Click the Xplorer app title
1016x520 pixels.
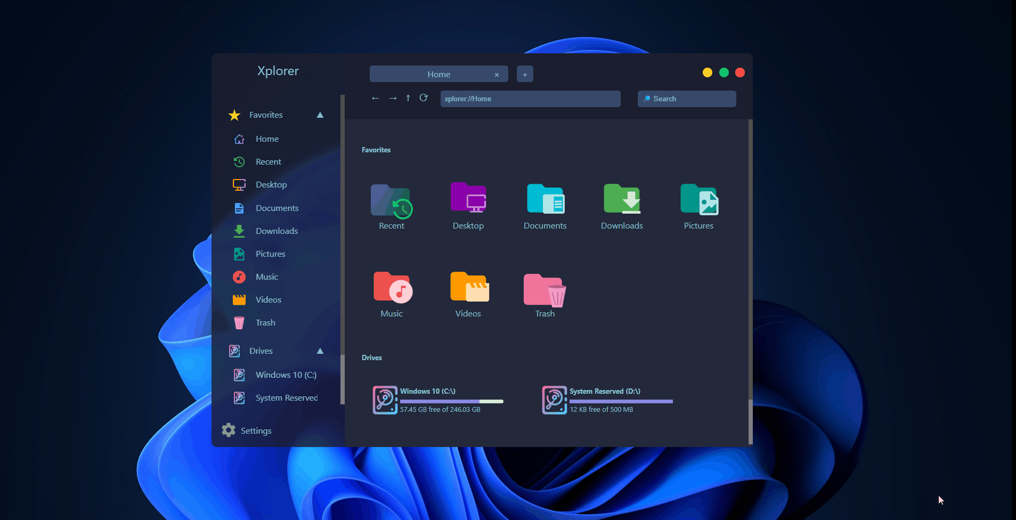278,71
